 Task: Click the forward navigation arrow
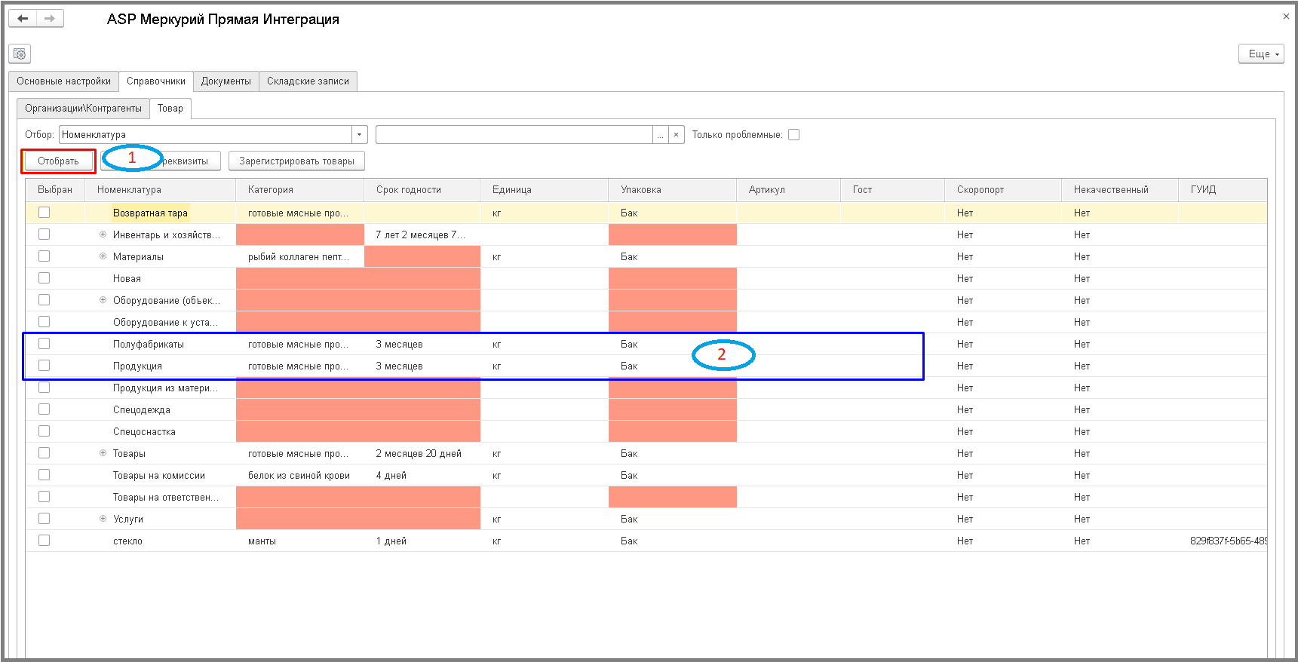coord(50,18)
